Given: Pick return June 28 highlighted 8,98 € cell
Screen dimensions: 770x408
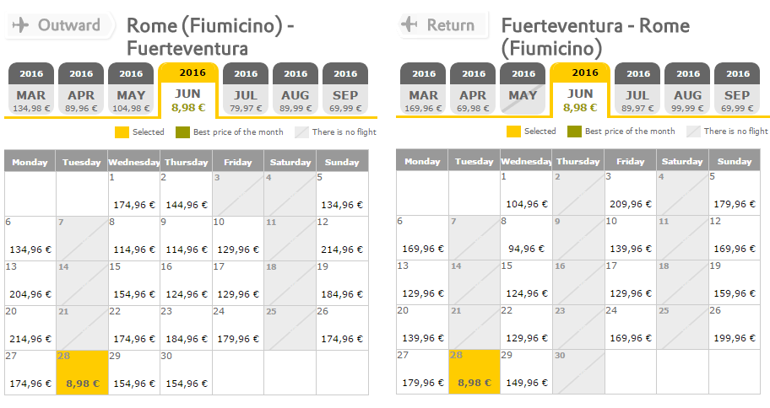Looking at the screenshot, I should coord(474,371).
